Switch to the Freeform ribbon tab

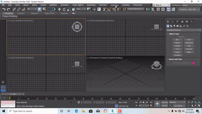point(21,13)
